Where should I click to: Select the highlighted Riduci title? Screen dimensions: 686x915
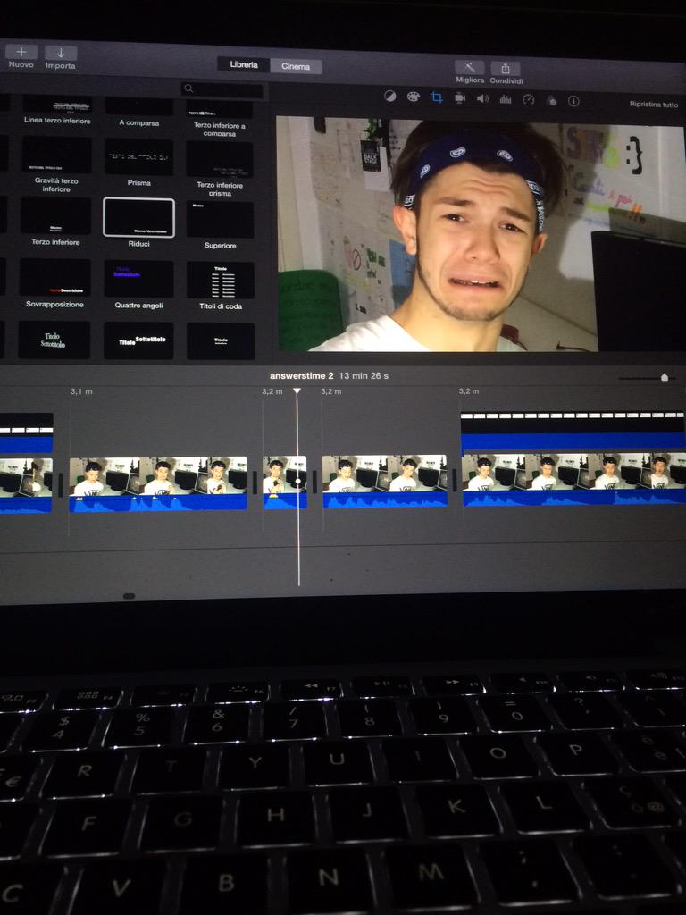(138, 217)
